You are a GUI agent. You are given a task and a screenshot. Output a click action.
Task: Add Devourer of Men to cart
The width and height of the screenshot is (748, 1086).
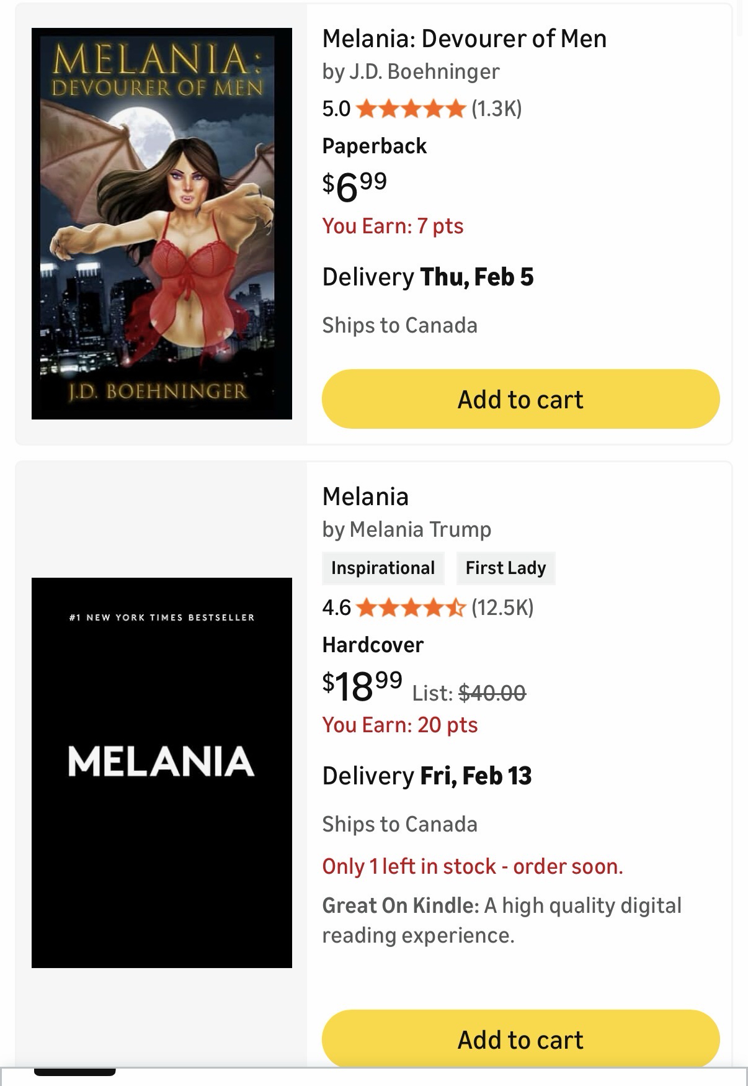[x=520, y=399]
